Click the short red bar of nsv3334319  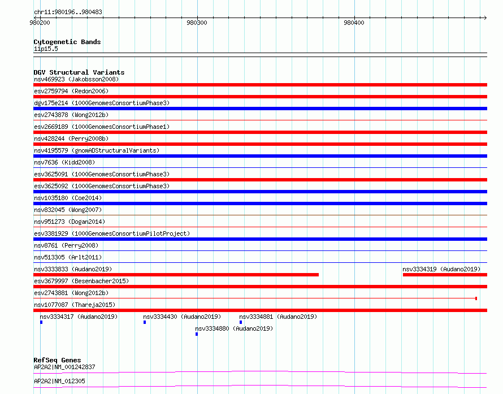pos(445,275)
